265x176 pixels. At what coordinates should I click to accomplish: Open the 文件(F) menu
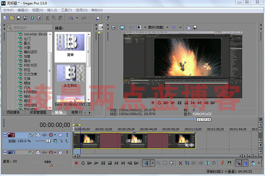click(x=8, y=10)
